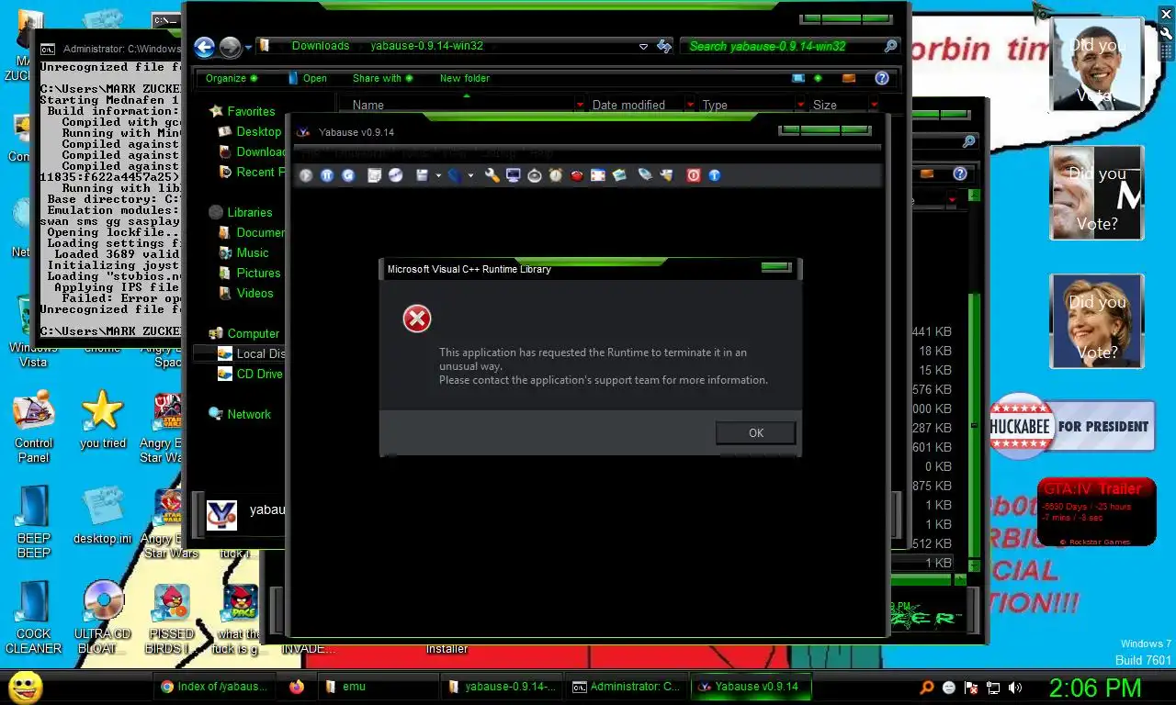Select Desktop under Favorites
The height and width of the screenshot is (705, 1176).
[258, 131]
